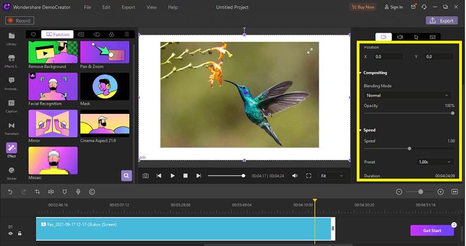This screenshot has width=466, height=246.
Task: Switch to cursor properties tab
Action: [x=416, y=37]
